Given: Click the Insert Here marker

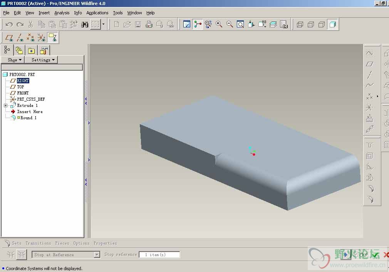Looking at the screenshot, I should coord(30,112).
